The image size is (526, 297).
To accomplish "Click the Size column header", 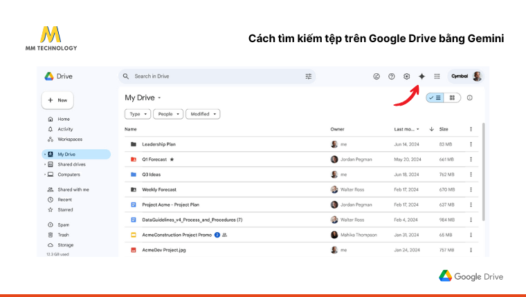I will click(x=444, y=129).
